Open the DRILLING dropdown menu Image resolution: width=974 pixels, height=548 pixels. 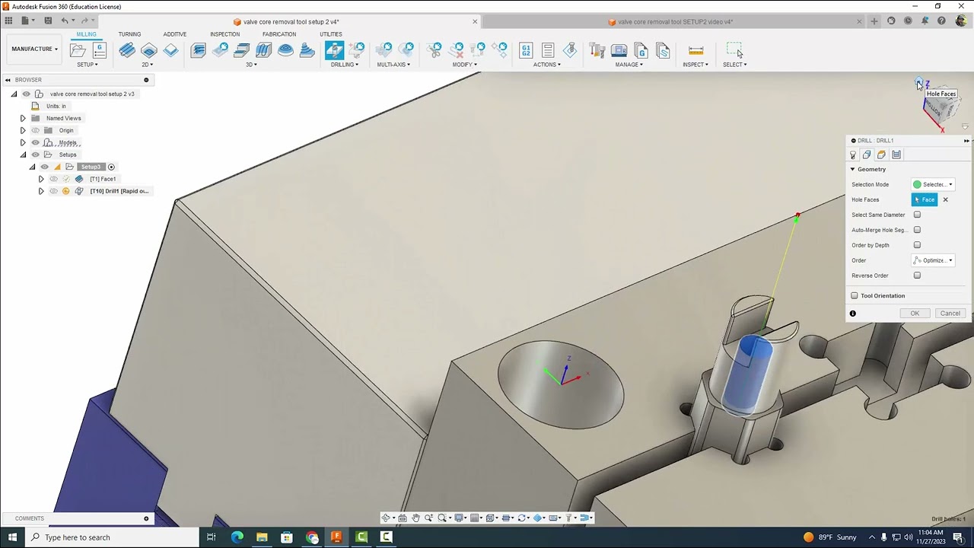344,65
